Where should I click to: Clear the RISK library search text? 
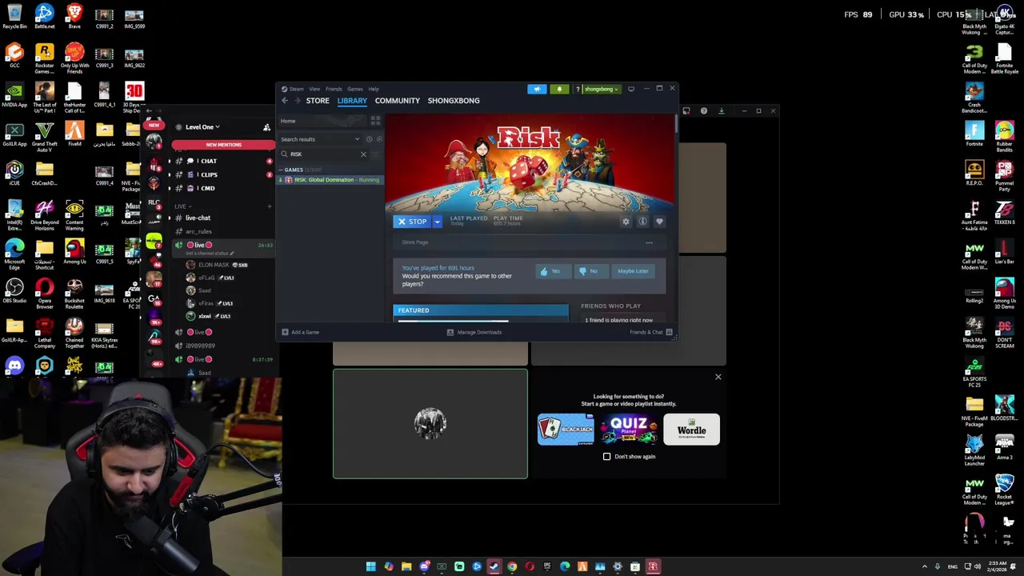click(x=363, y=154)
